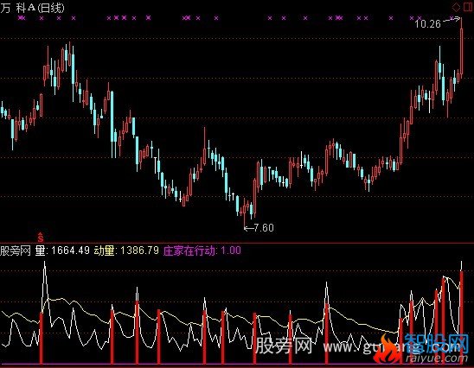Click the 10.26 high price label
The height and width of the screenshot is (368, 474).
(428, 24)
